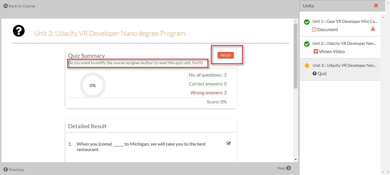390x175 pixels.
Task: Click the Previous navigation button
Action: [x=14, y=169]
